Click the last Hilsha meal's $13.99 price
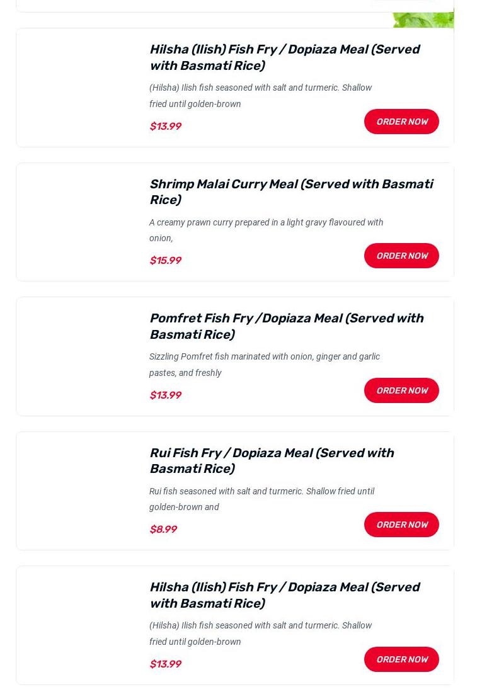The height and width of the screenshot is (699, 482). [165, 664]
